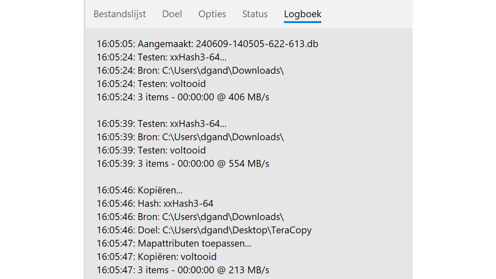Click the 406 MB/s result line
Viewport: 496px width, 279px height.
(183, 97)
